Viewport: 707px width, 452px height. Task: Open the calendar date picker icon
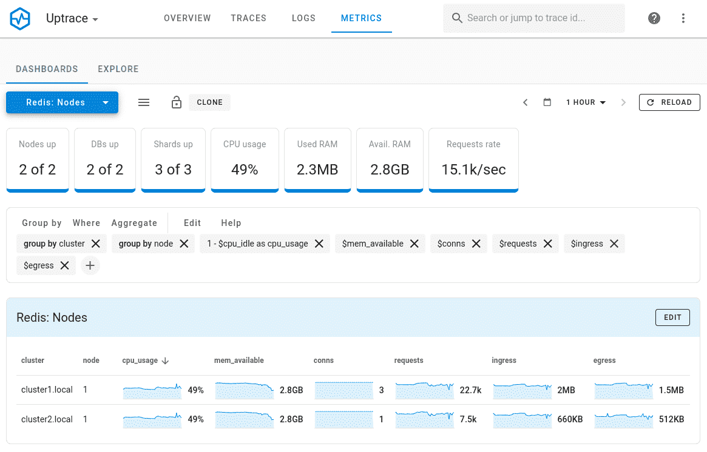[x=547, y=102]
